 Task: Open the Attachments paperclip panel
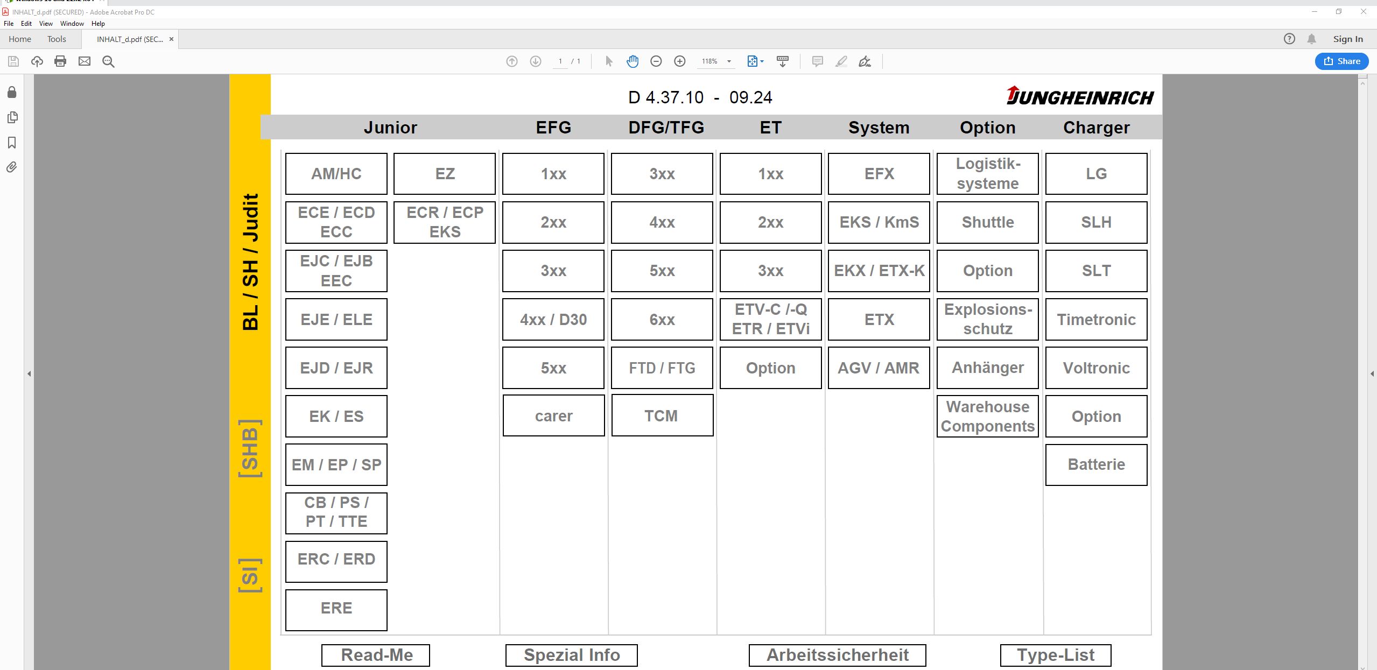coord(12,167)
